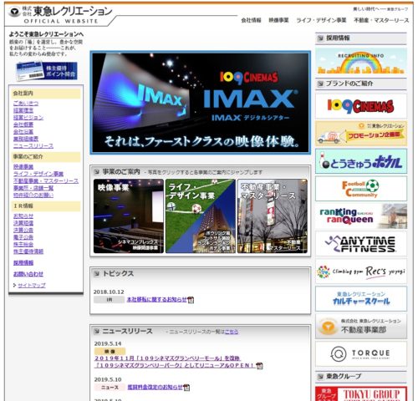Open the お知らせ link under IR情報

click(x=23, y=216)
